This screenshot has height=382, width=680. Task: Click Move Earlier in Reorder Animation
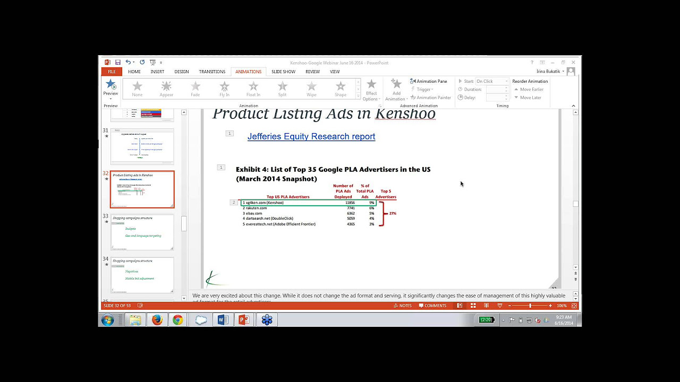(529, 89)
